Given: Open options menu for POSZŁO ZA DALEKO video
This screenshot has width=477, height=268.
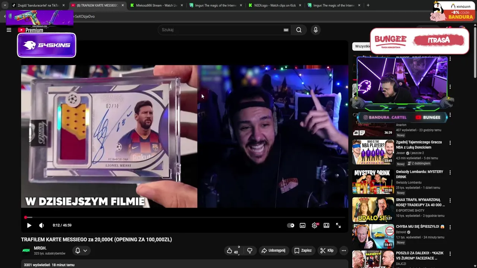Looking at the screenshot, I should (x=450, y=254).
